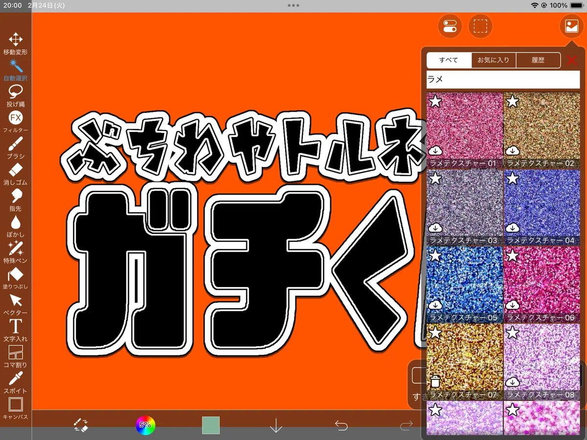Tap the three-dot multitasking menu at top
587x440 pixels.
(293, 5)
